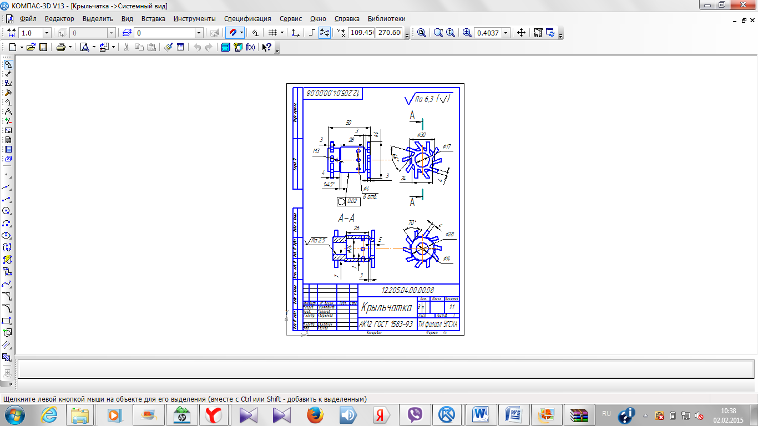Toggle the orthogonal drawing mode button
758x426 pixels.
[x=312, y=33]
